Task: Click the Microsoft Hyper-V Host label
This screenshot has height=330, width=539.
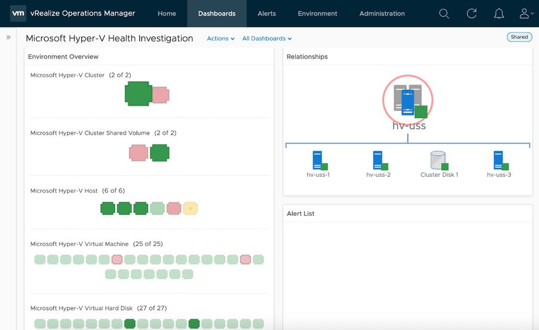Action: [x=64, y=191]
